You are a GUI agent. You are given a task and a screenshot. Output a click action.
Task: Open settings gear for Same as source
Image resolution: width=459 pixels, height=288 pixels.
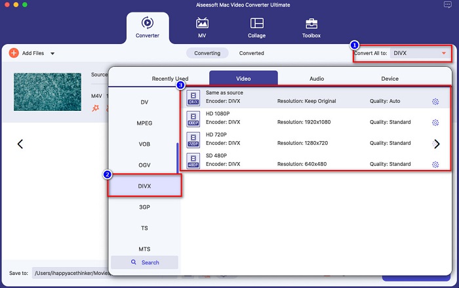tap(435, 102)
